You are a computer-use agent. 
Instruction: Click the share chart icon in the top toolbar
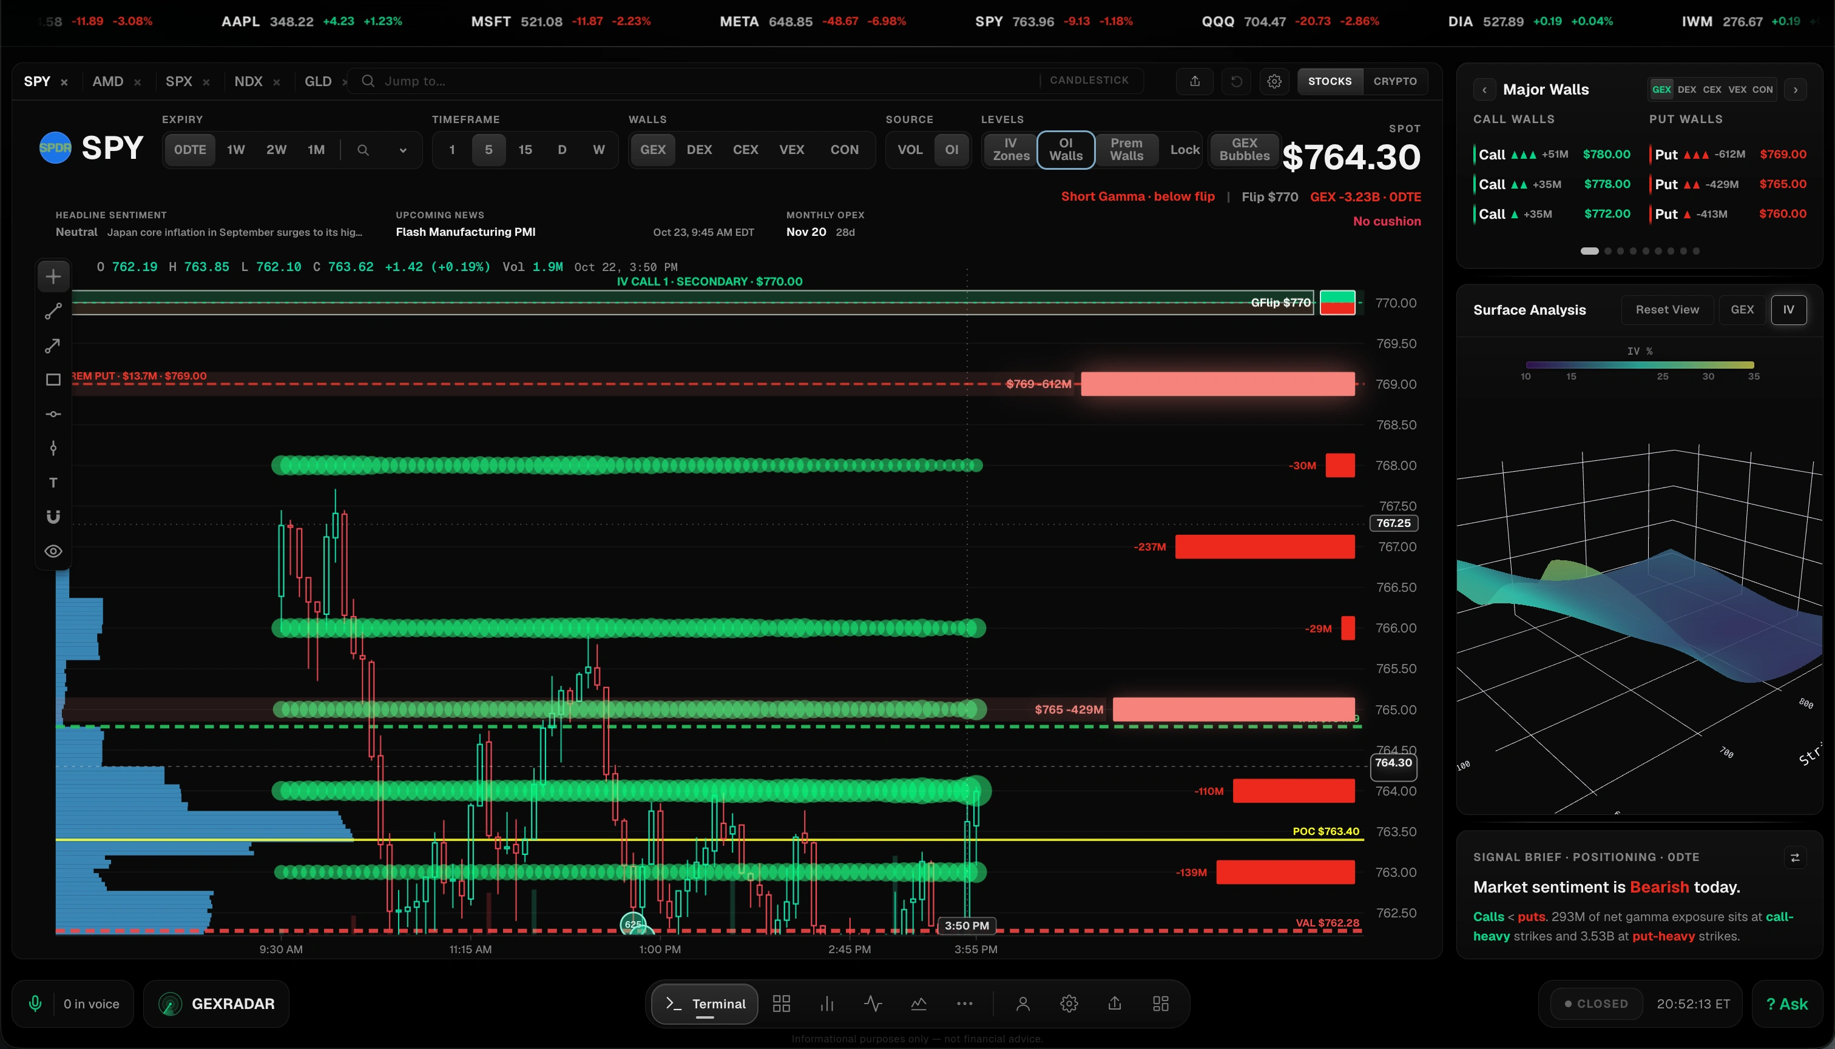coord(1195,81)
